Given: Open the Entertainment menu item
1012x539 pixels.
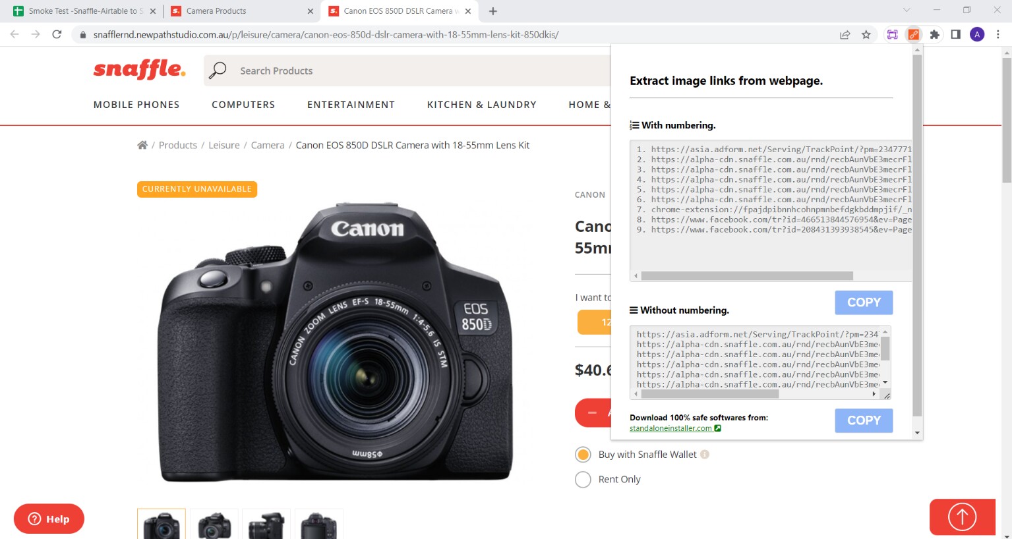Looking at the screenshot, I should click(350, 104).
